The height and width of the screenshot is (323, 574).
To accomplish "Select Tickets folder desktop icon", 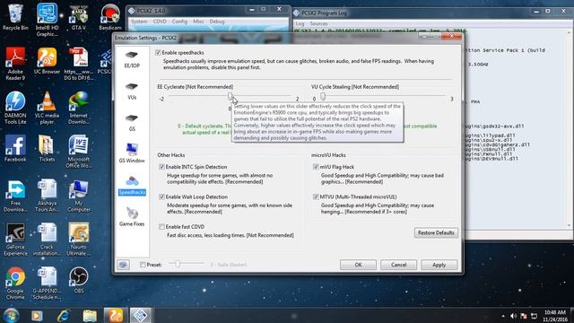I will click(x=47, y=149).
